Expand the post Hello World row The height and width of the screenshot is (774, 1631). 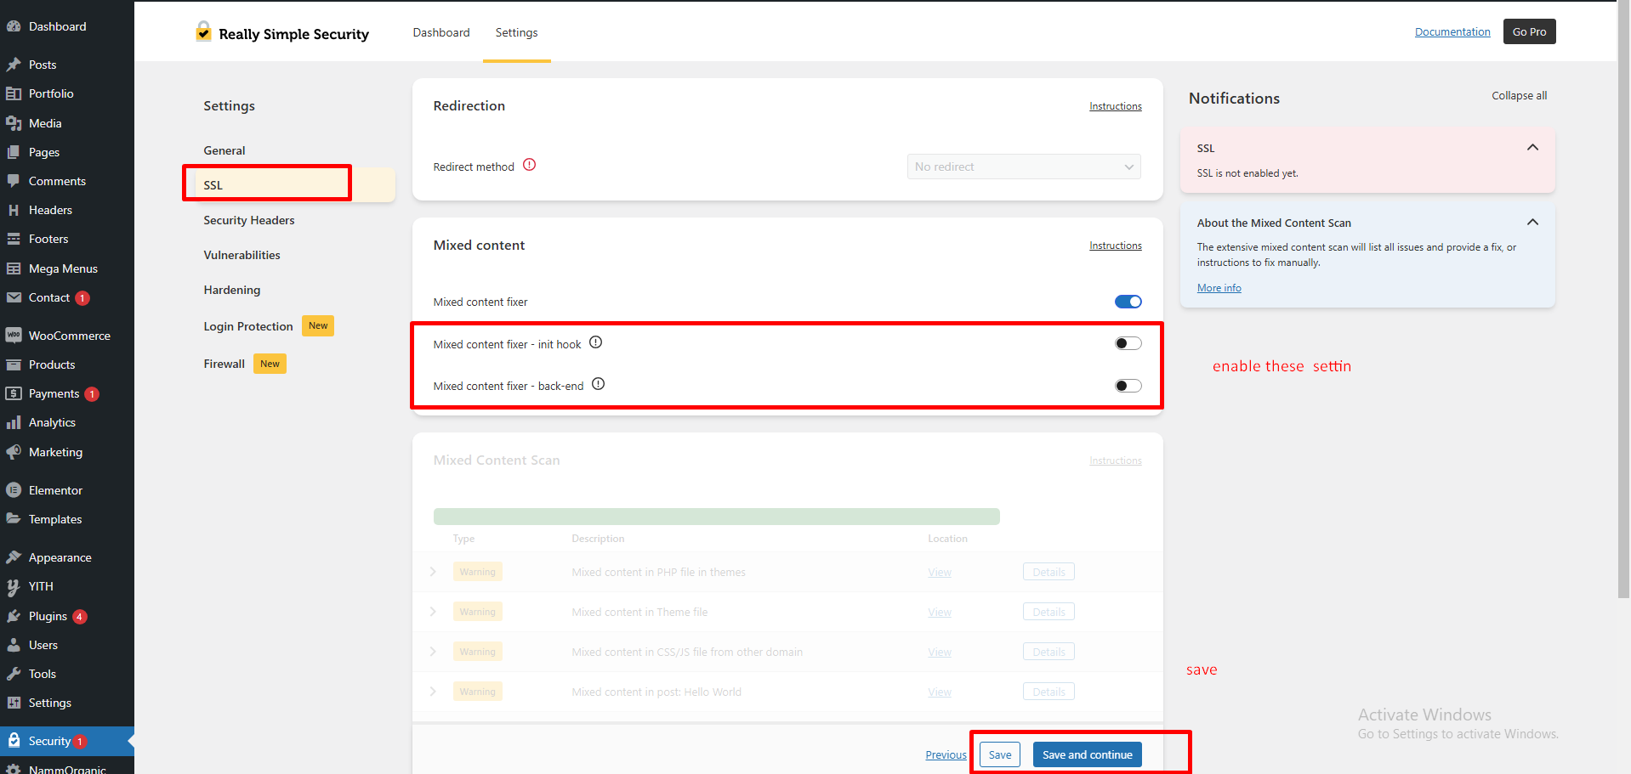click(433, 692)
